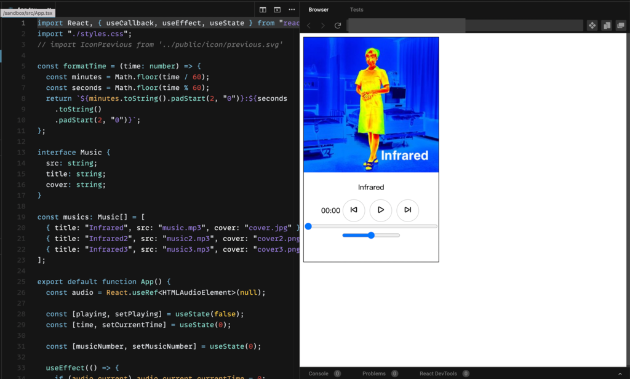
Task: Go forward in the preview browser
Action: (x=323, y=25)
